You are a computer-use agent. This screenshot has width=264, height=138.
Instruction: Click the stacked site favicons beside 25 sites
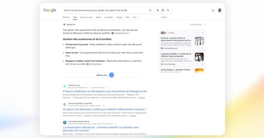point(164,33)
